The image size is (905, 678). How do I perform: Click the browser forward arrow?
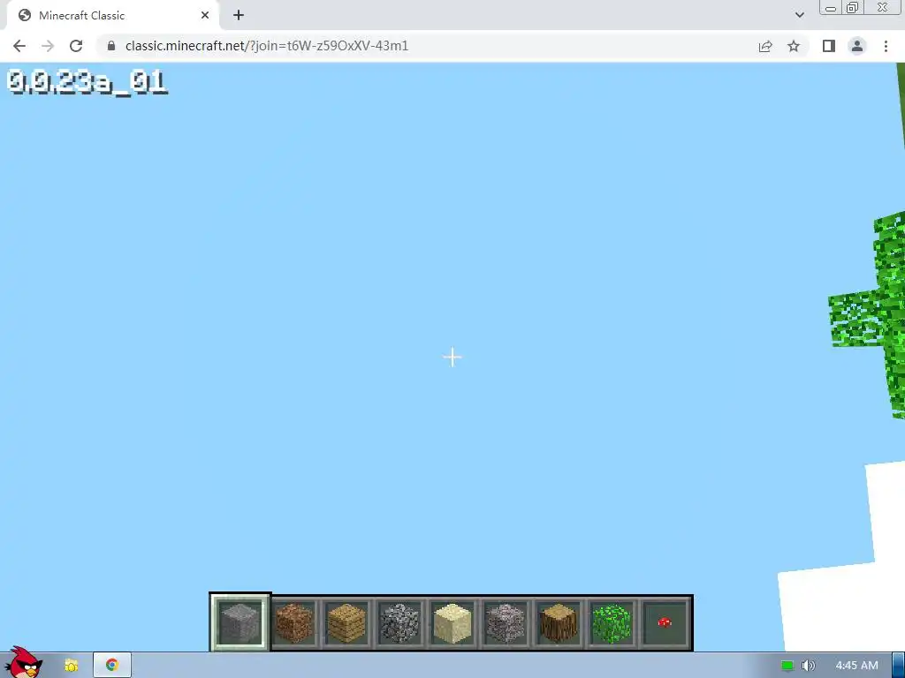coord(48,46)
